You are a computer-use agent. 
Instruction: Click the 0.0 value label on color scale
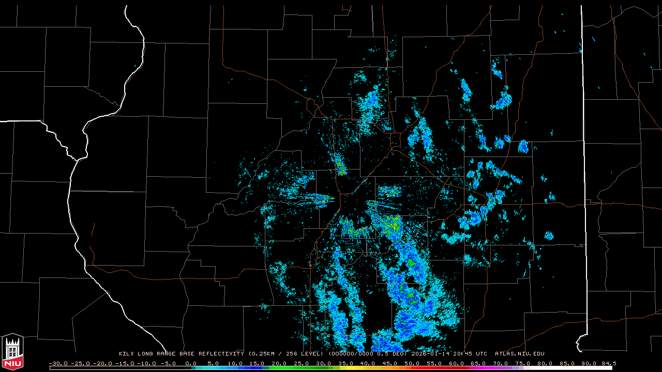(191, 363)
